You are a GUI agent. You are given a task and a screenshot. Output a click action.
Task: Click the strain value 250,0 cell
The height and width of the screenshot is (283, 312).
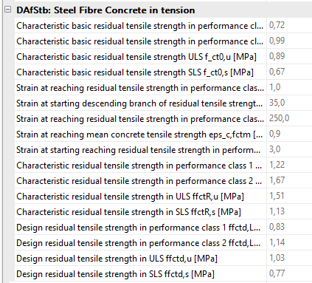pos(289,118)
